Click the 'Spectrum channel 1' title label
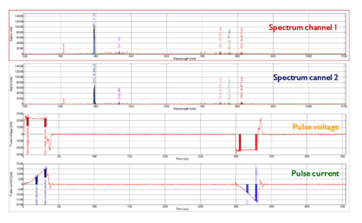 (x=303, y=27)
